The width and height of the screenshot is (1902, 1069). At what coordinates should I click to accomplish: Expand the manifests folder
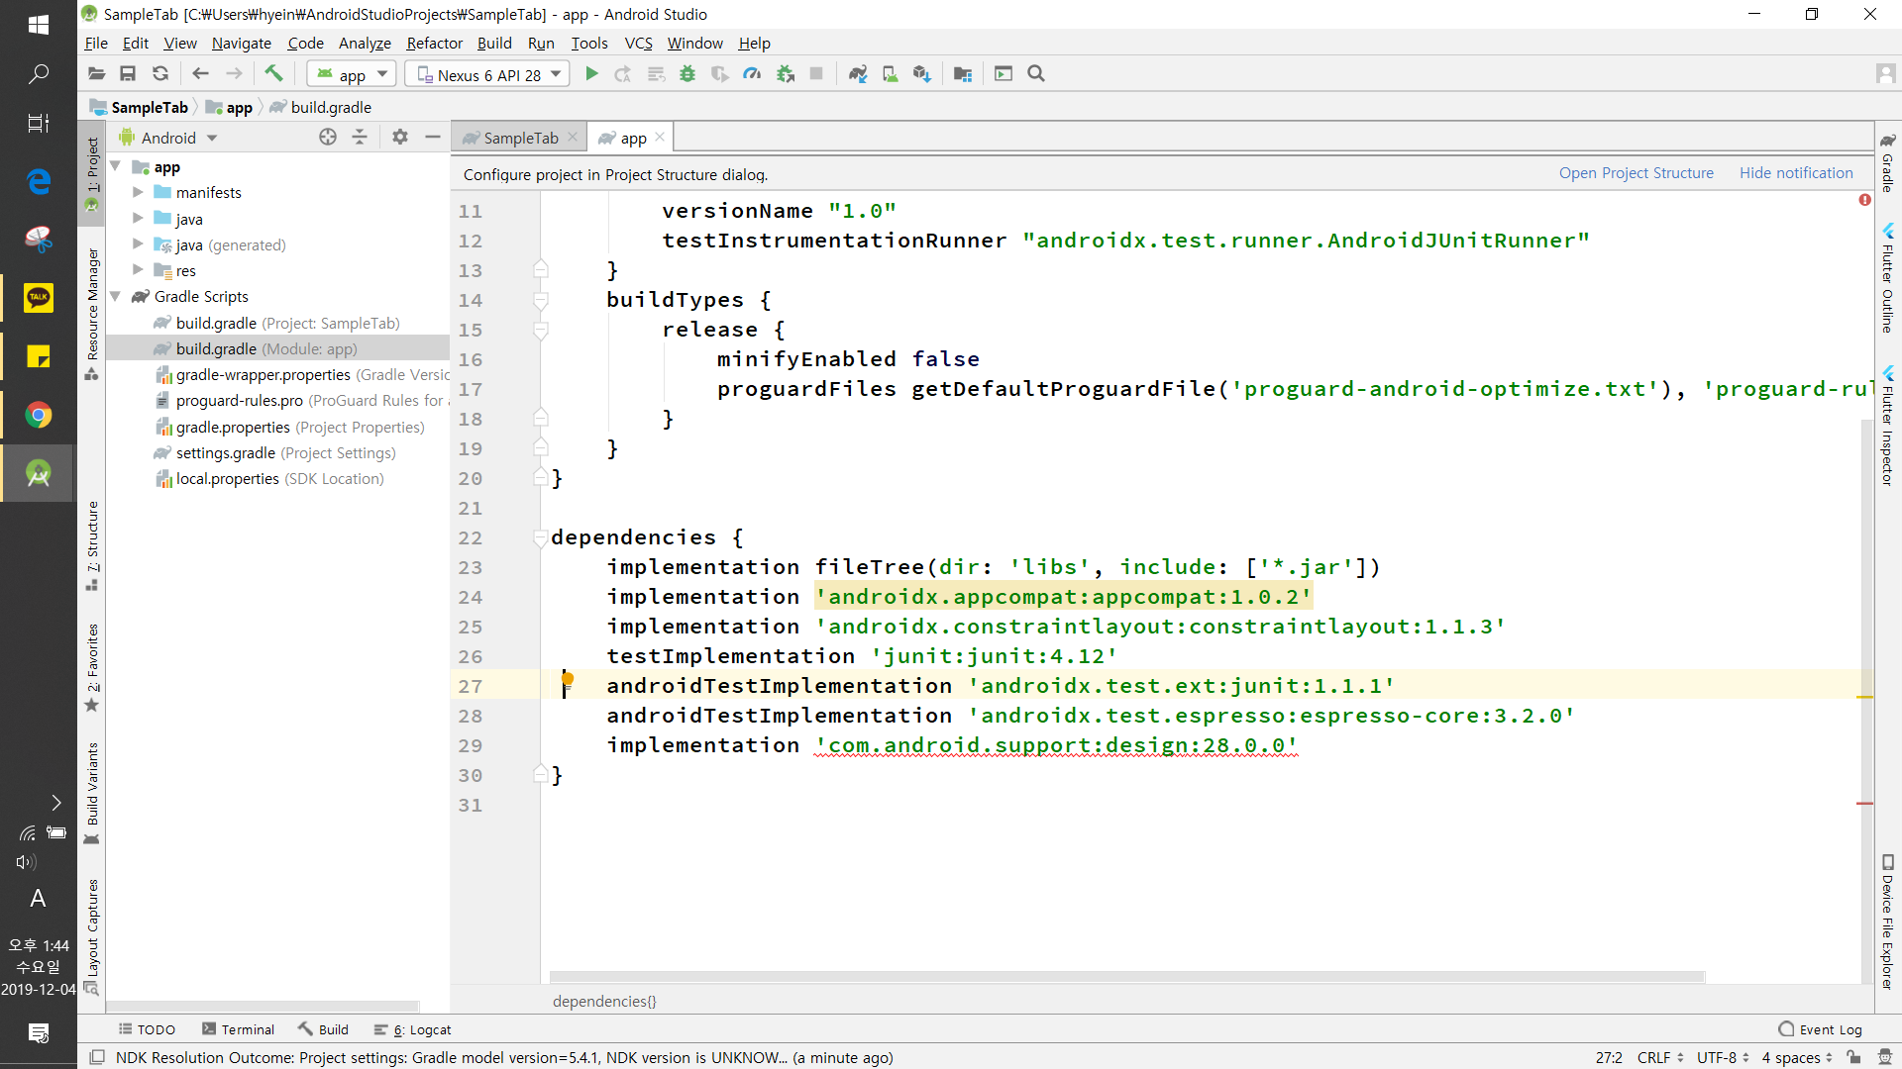(x=138, y=193)
